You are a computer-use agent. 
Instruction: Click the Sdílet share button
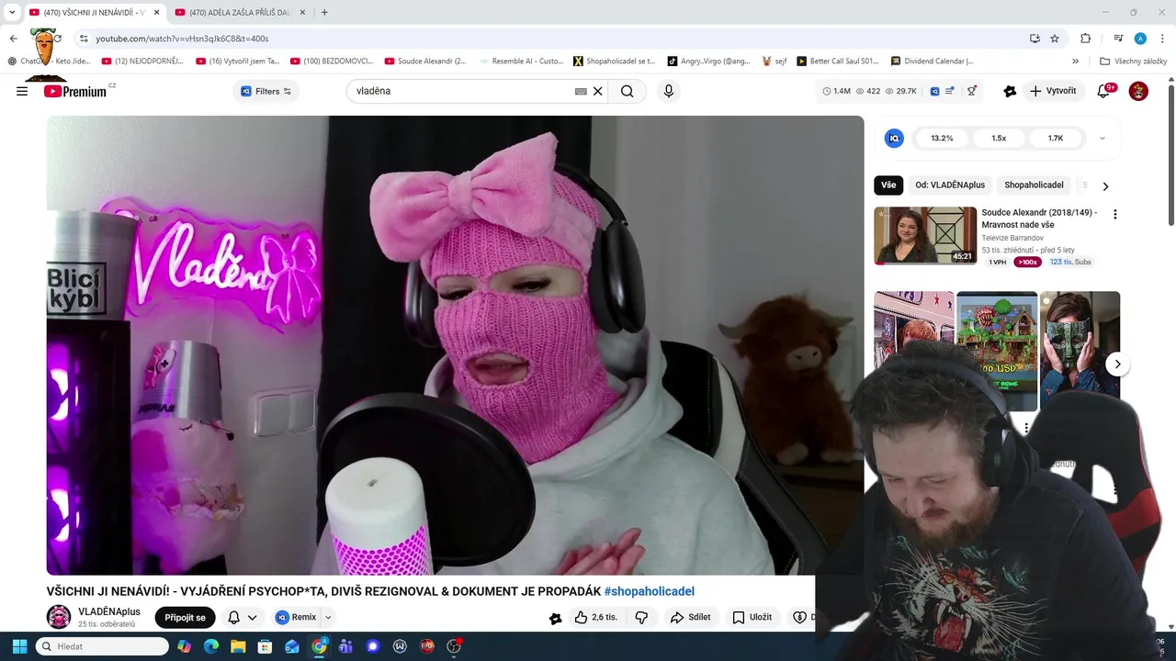click(x=690, y=618)
